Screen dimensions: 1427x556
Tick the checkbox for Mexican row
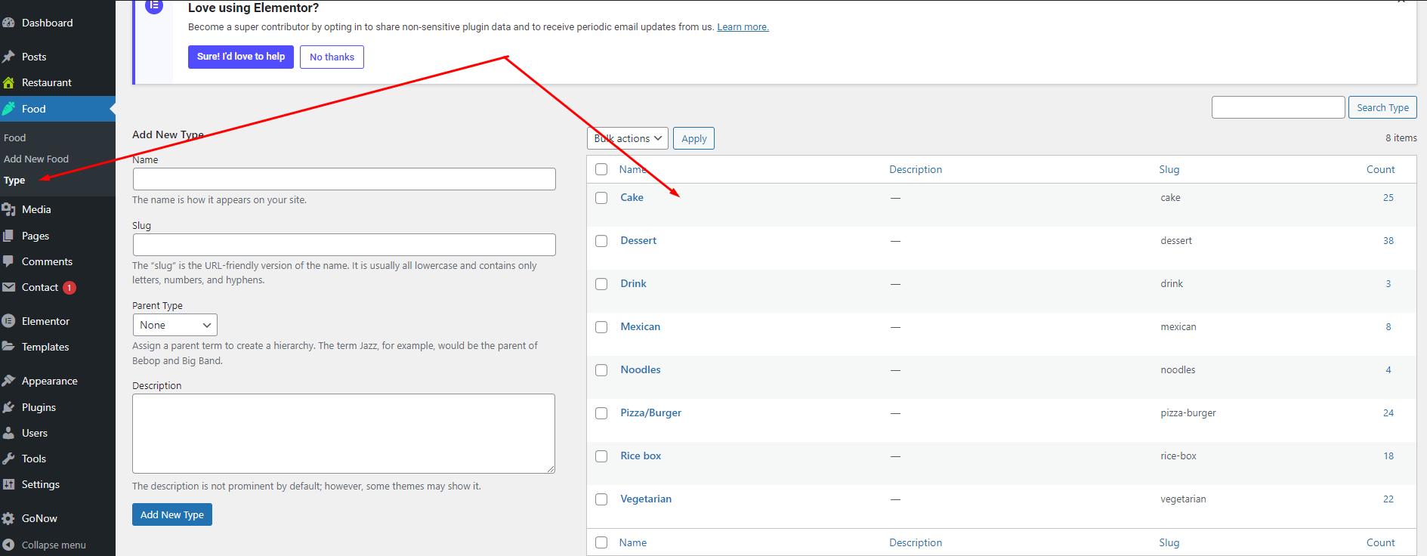coord(601,327)
